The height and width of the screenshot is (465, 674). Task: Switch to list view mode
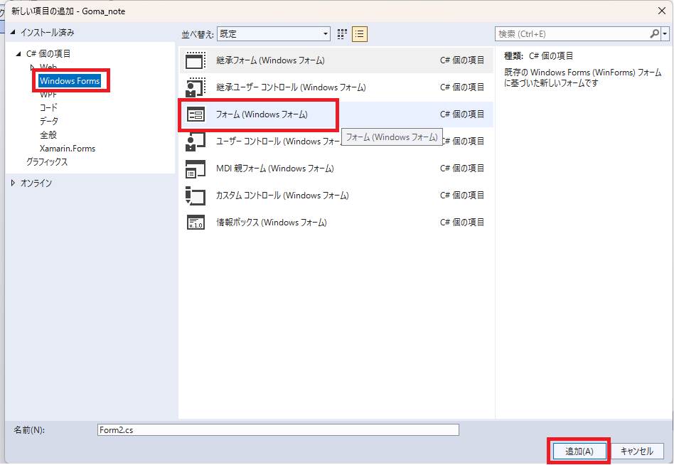coord(360,33)
